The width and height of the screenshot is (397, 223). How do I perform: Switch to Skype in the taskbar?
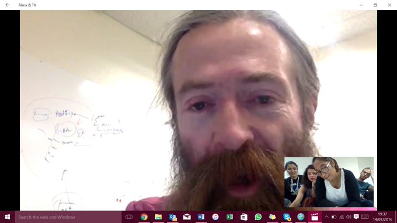287,217
